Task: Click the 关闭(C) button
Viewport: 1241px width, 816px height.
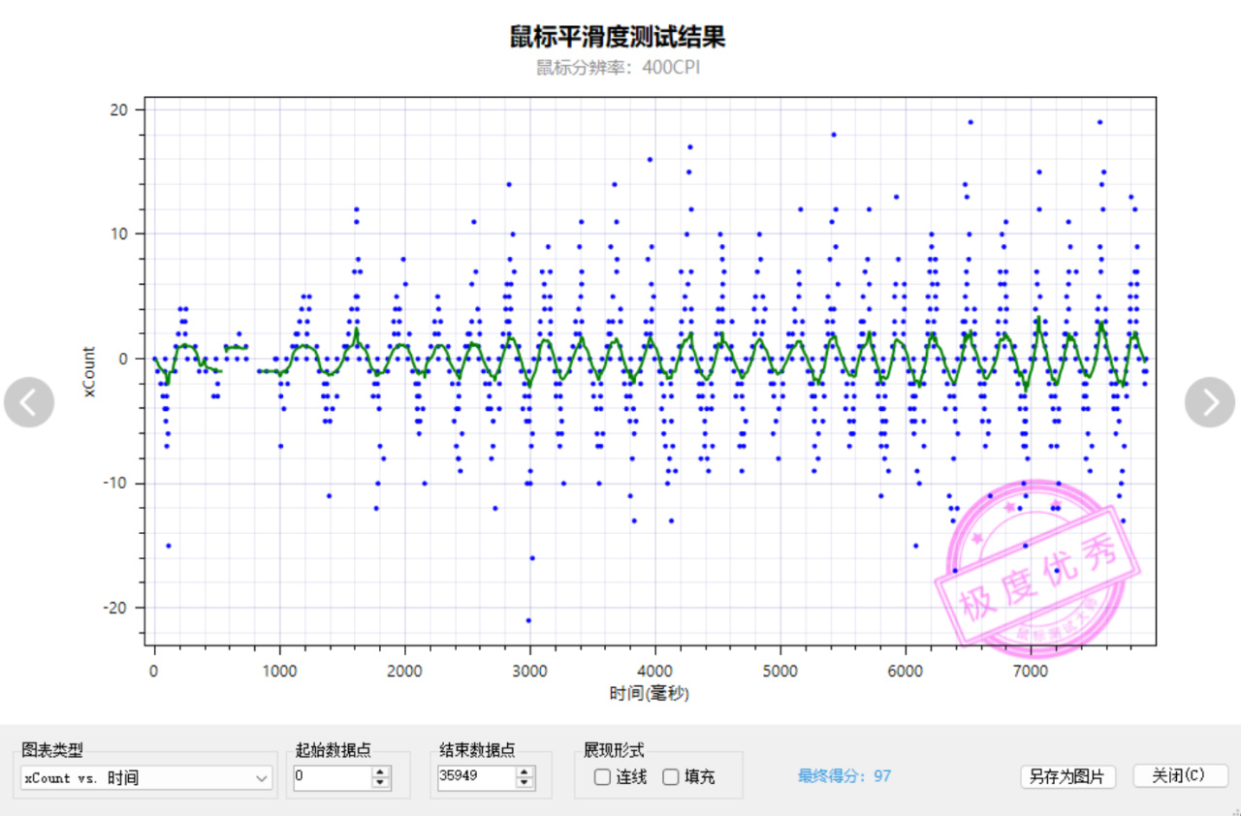Action: pyautogui.click(x=1180, y=776)
